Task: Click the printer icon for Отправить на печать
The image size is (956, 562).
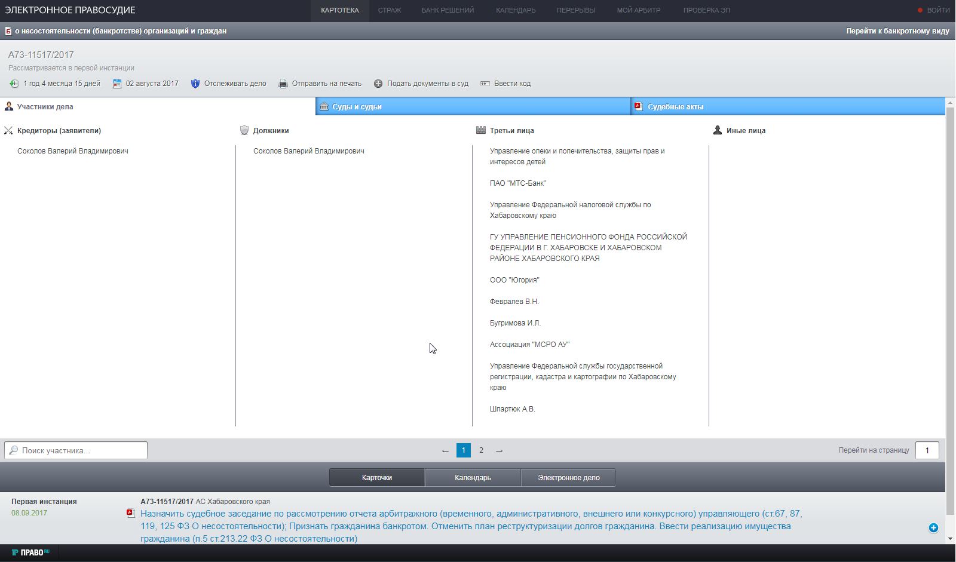Action: pos(283,84)
